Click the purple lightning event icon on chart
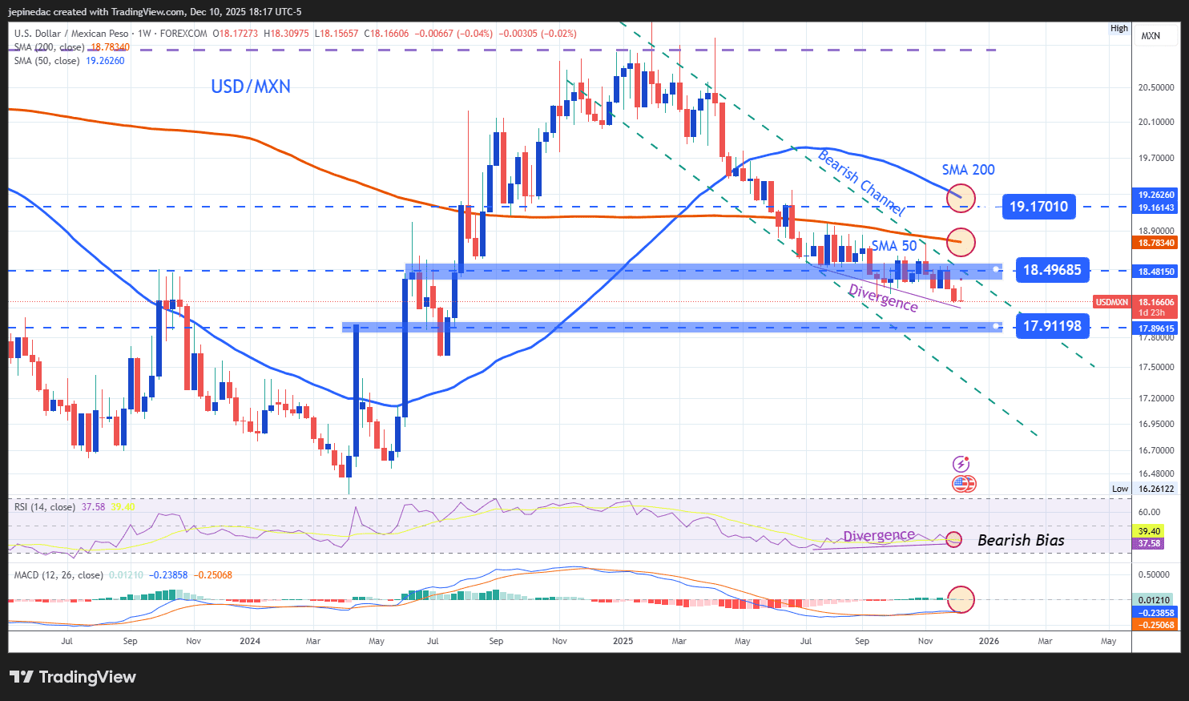The image size is (1189, 701). point(960,463)
